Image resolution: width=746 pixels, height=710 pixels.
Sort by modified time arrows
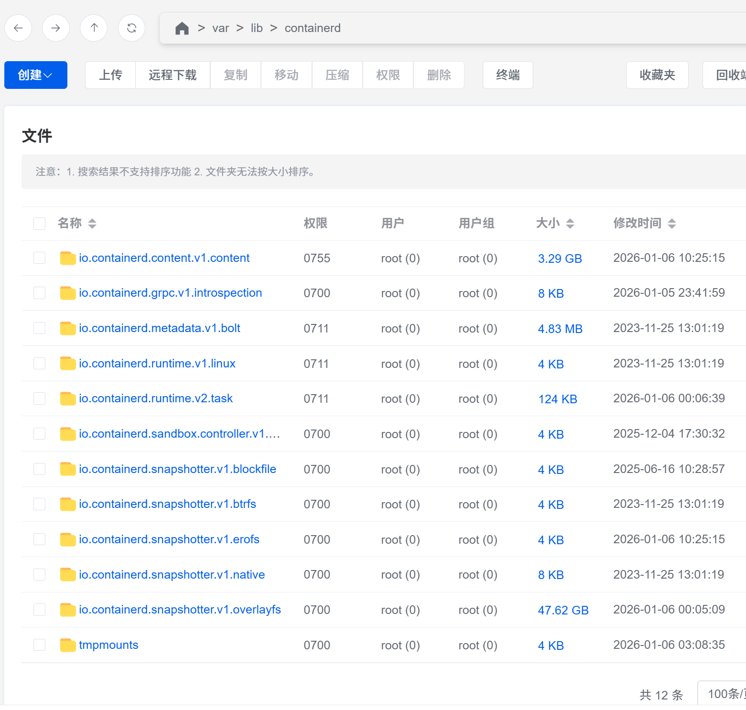pos(671,224)
